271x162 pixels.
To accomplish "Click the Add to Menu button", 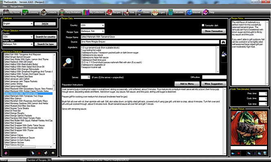I will click(x=187, y=84).
